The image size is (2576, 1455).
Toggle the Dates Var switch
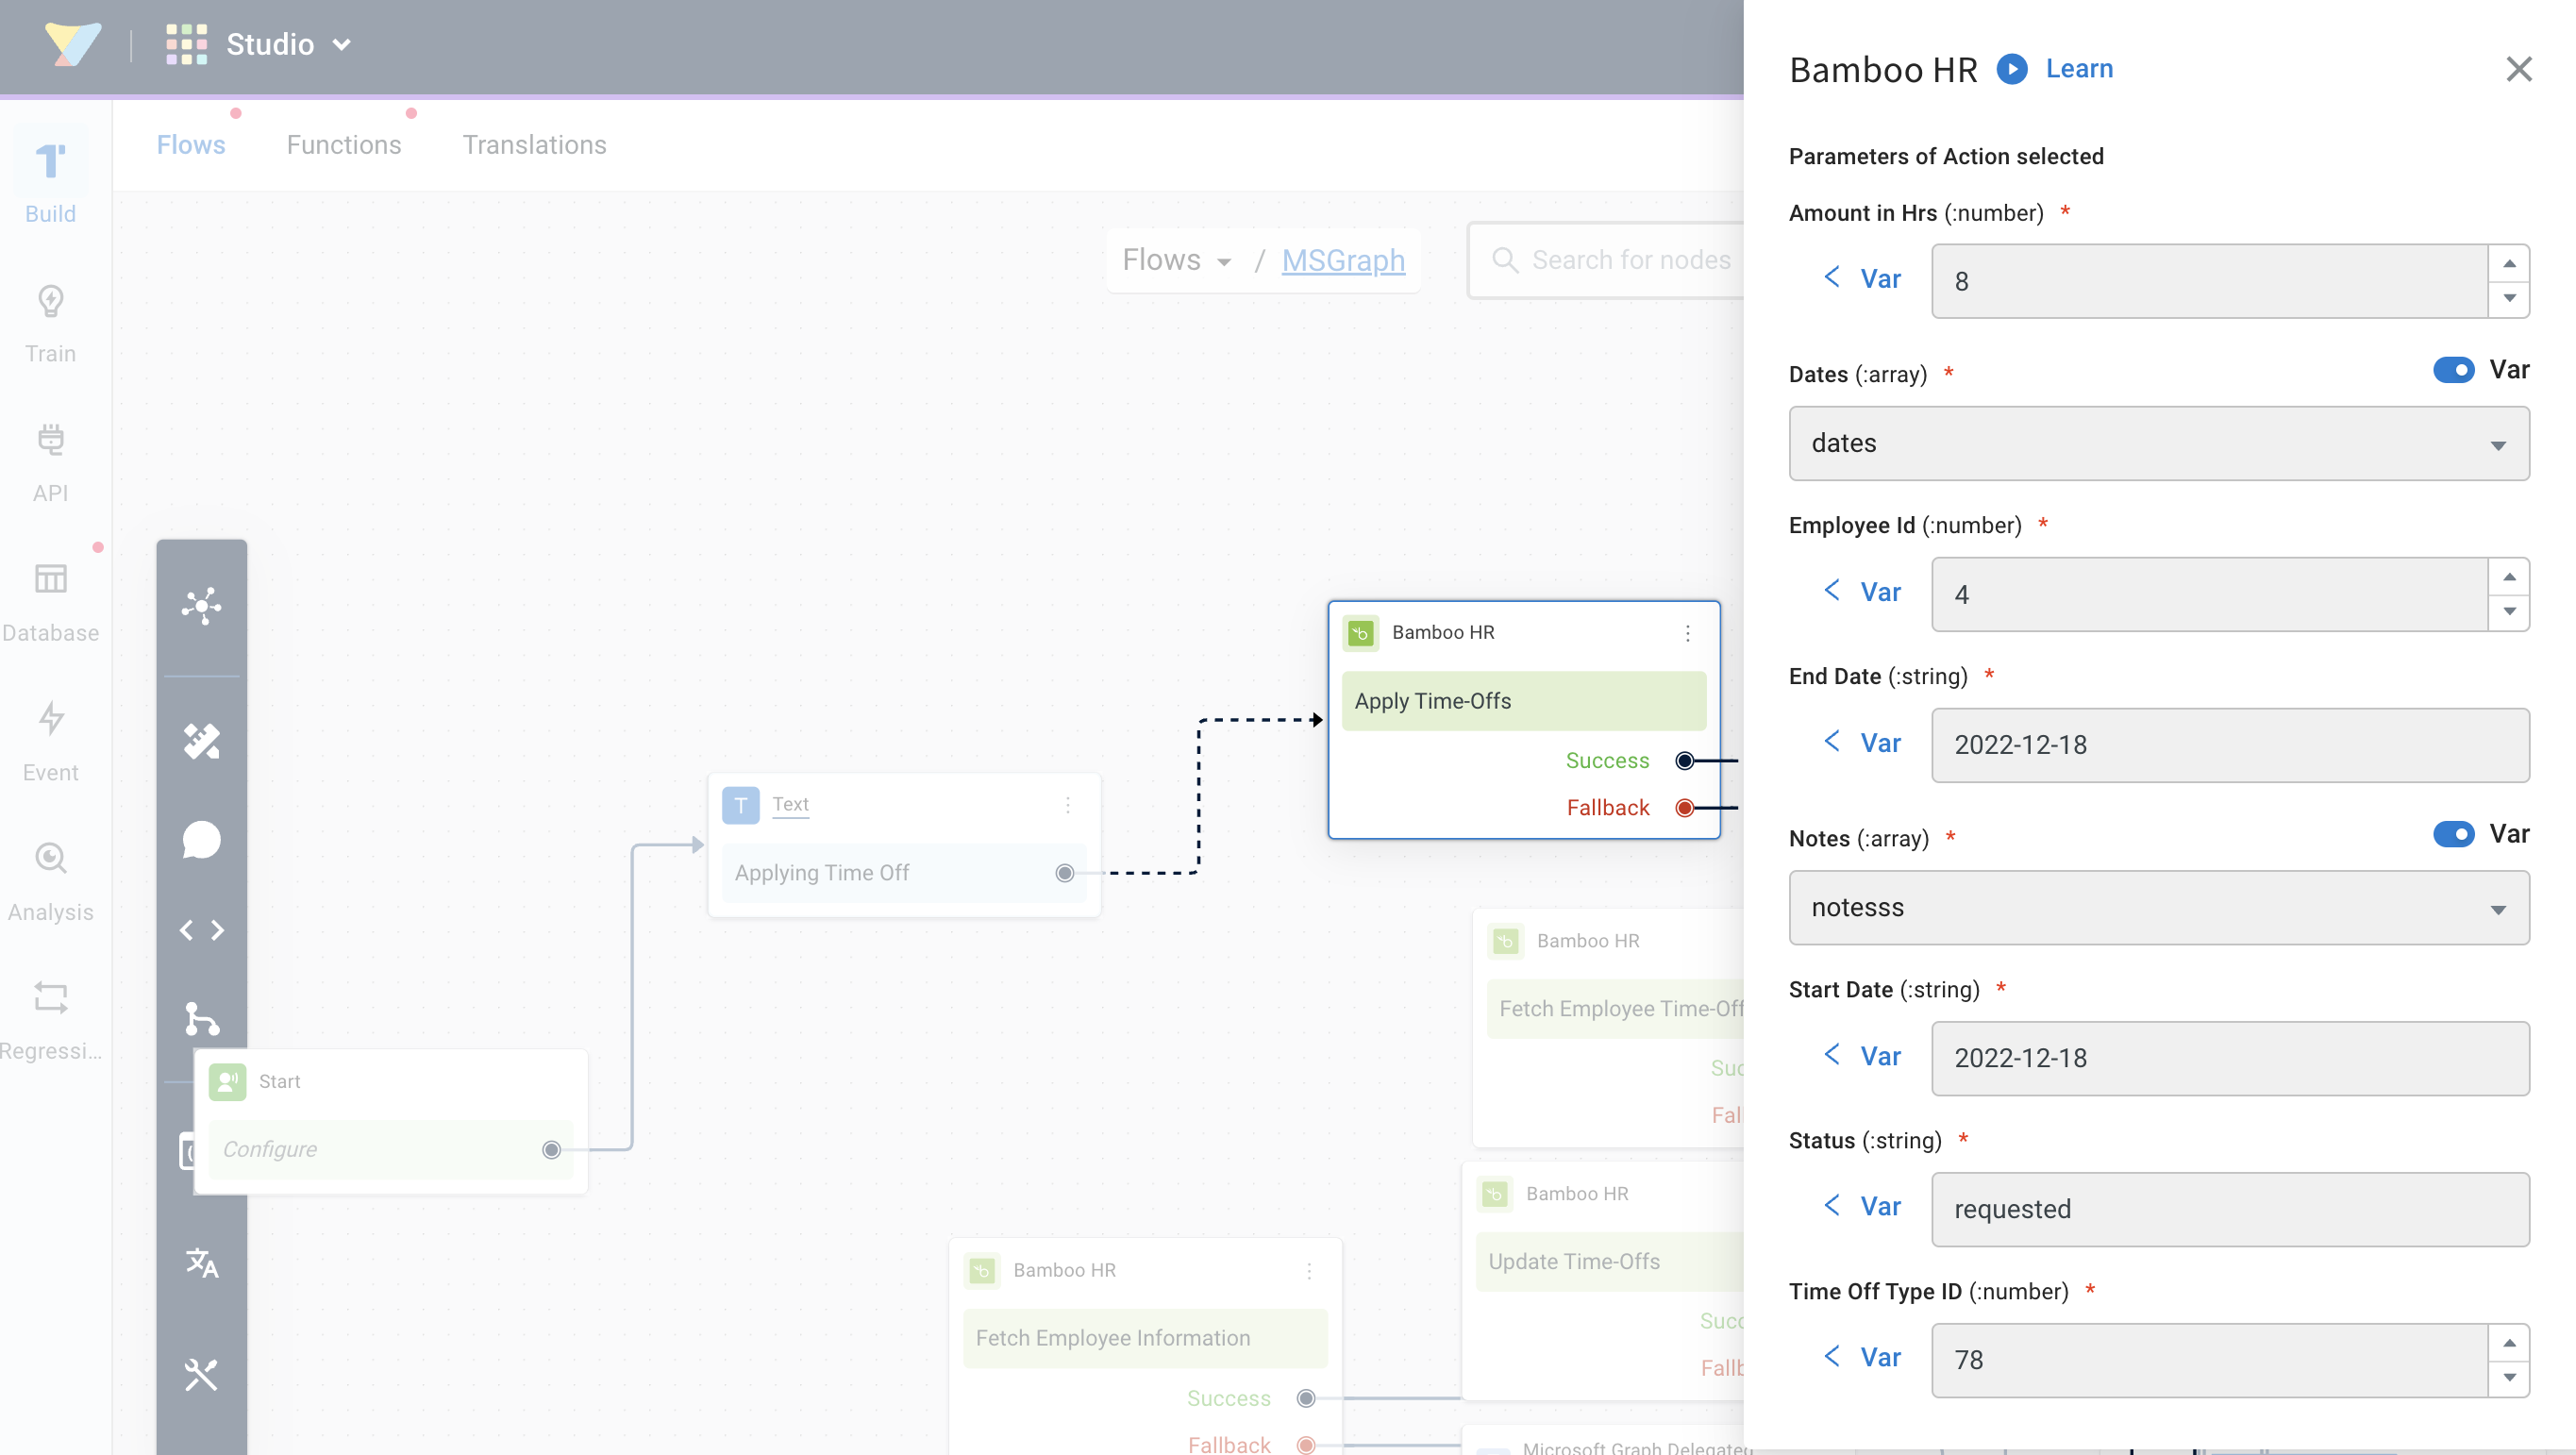tap(2453, 370)
